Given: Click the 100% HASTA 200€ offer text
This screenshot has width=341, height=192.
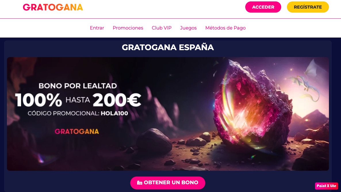Looking at the screenshot, I should tap(78, 100).
